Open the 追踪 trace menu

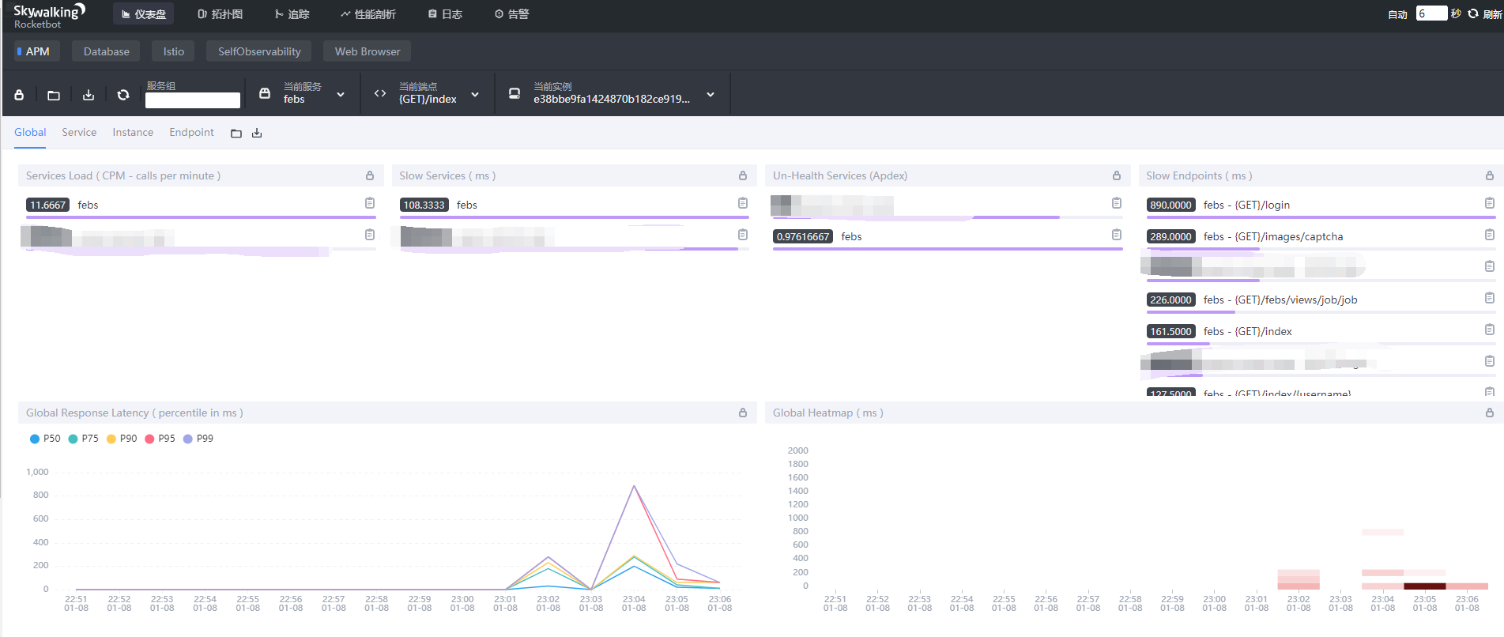[292, 14]
